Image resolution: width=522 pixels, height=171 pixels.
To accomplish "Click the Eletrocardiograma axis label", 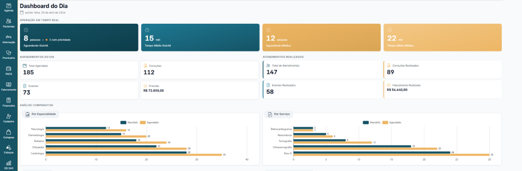I will pos(281,129).
